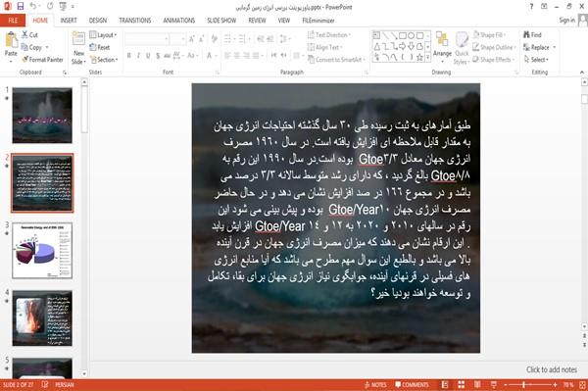Open Text Direction dropdown
Screen dimensions: 588x391
pos(329,35)
